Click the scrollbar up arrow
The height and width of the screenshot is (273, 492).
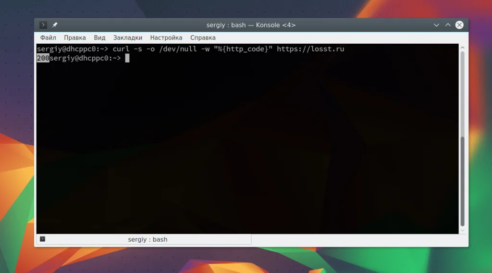[462, 48]
